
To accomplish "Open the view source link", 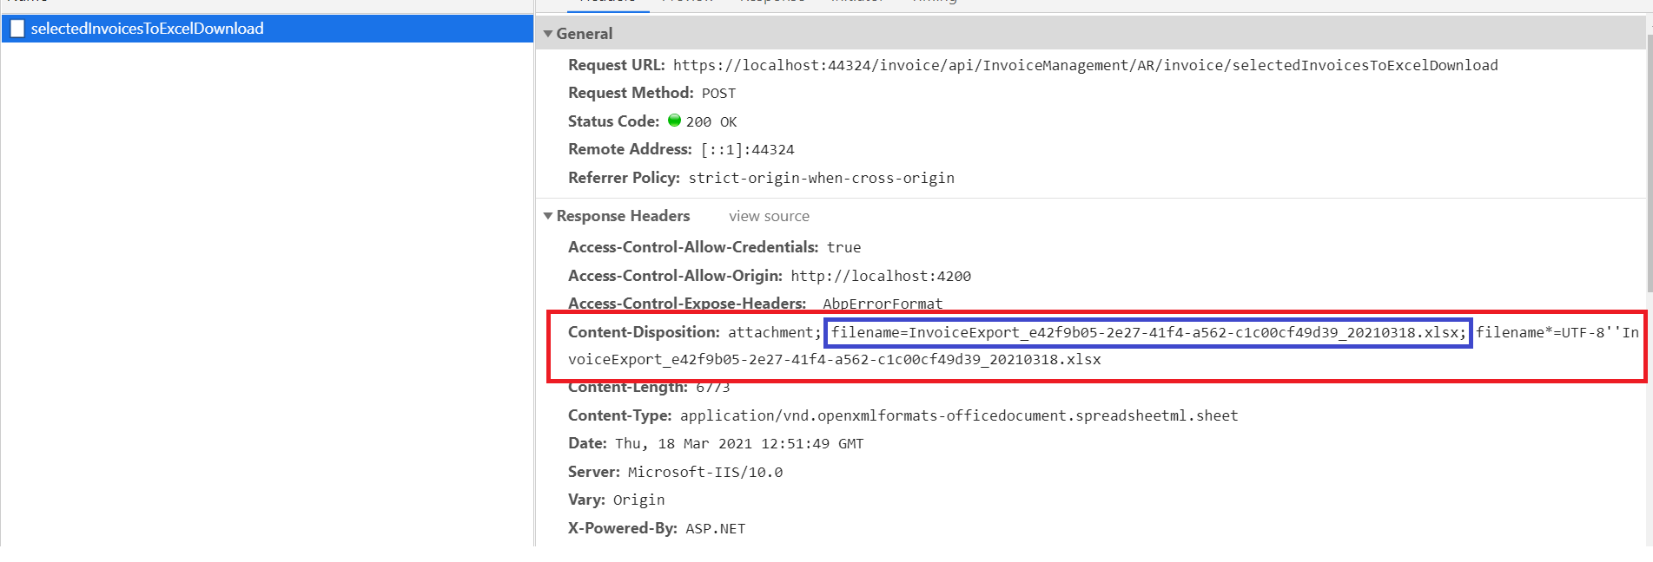I will click(x=769, y=216).
